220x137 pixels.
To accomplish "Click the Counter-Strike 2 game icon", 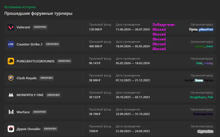I will (11, 44).
